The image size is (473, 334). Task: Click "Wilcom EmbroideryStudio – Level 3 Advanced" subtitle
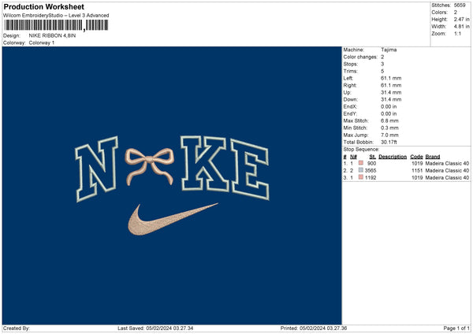click(x=56, y=16)
